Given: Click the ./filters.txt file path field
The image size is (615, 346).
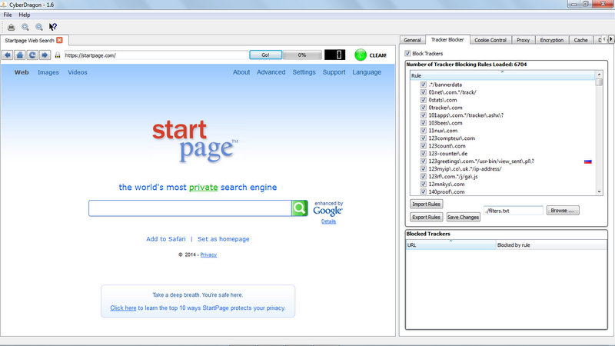Looking at the screenshot, I should tap(513, 211).
